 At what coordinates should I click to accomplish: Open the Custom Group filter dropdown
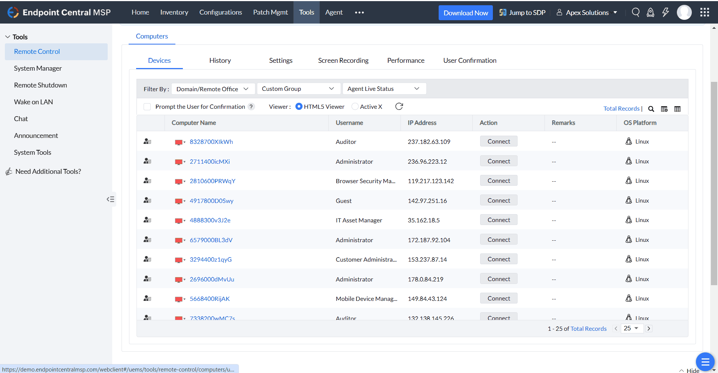[298, 89]
